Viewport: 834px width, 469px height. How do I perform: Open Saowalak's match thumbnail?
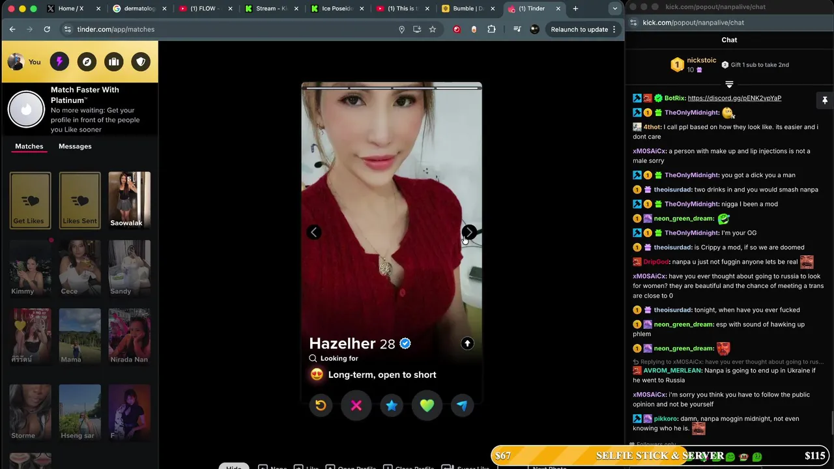click(129, 201)
